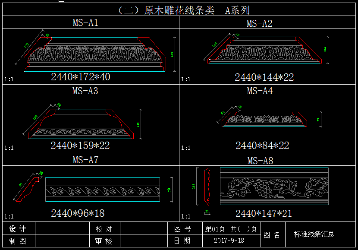Screen dimensions: 358x250
Task: Click the size text '2440*84*22'
Action: [x=262, y=146]
